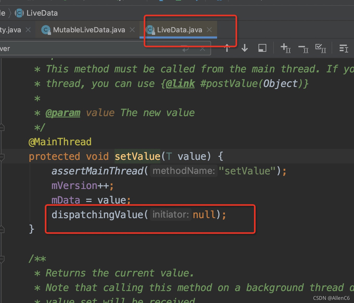354x303 pixels.
Task: Click the class icon beside LiveData breadcrumb
Action: 18,13
